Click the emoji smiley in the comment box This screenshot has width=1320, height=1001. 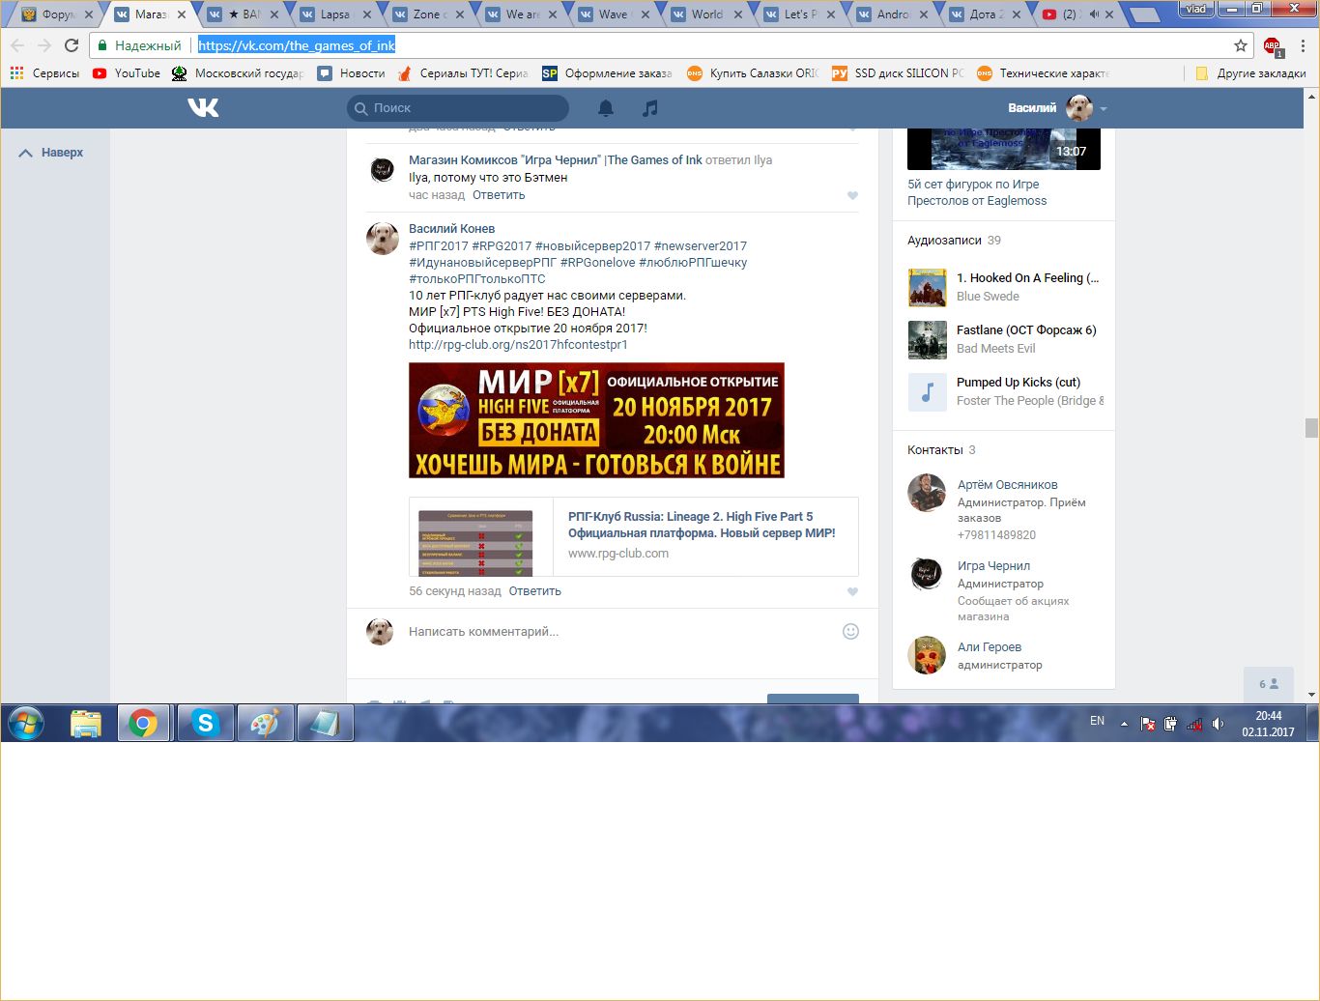click(x=850, y=631)
